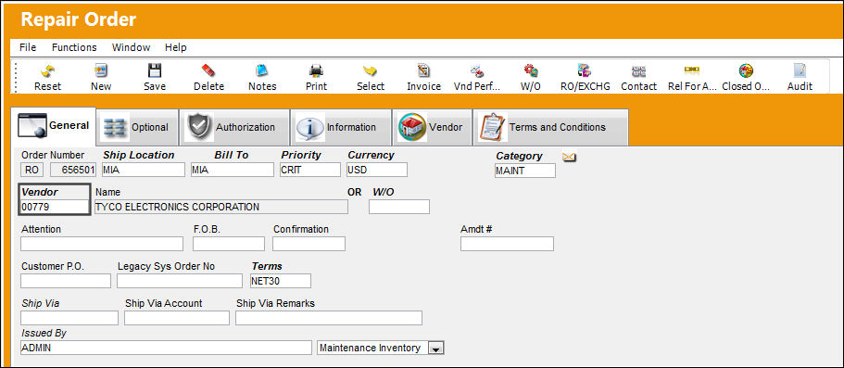Click the Legacy Sys Order No field

(x=180, y=281)
